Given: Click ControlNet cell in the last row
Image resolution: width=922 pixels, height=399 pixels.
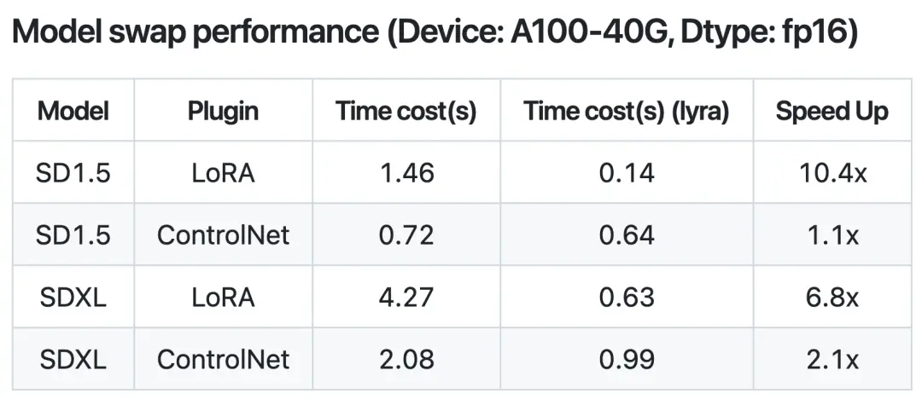Looking at the screenshot, I should (x=223, y=359).
